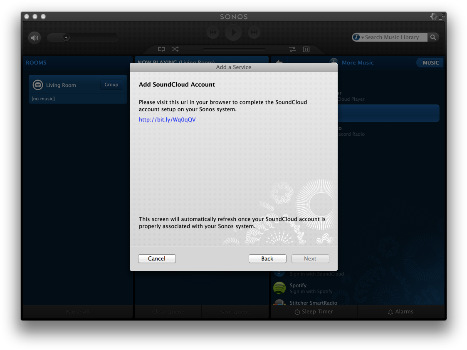Click the Next button in the dialog
The width and height of the screenshot is (467, 350).
coord(310,258)
